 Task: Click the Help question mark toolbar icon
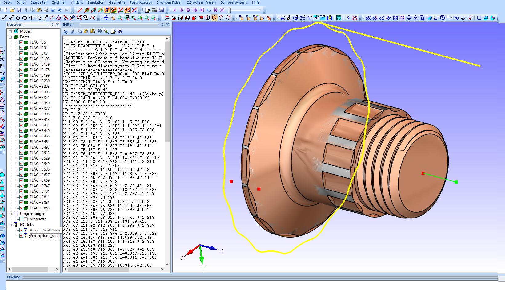coord(53,10)
